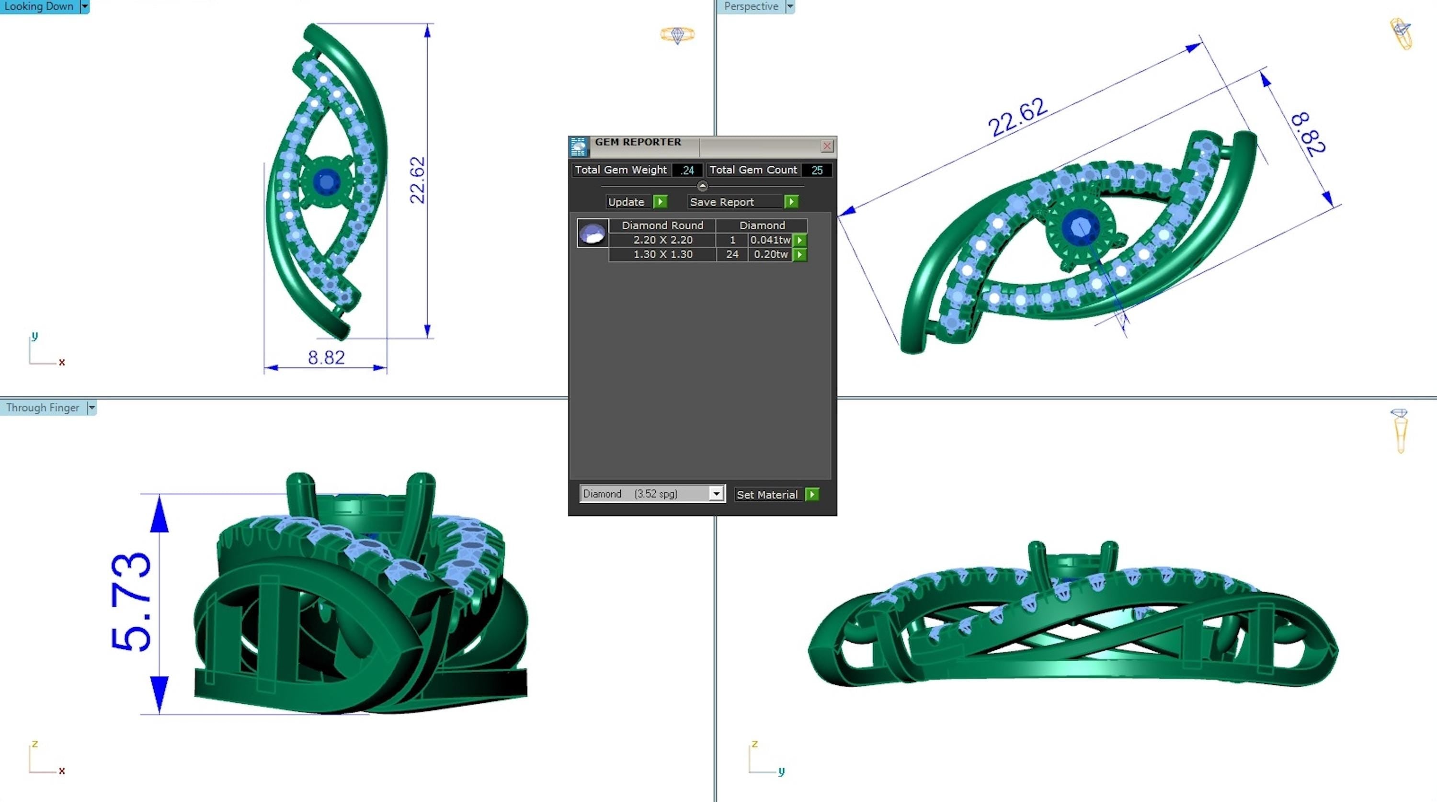Click the green Set Material arrow
1437x802 pixels.
pos(812,494)
